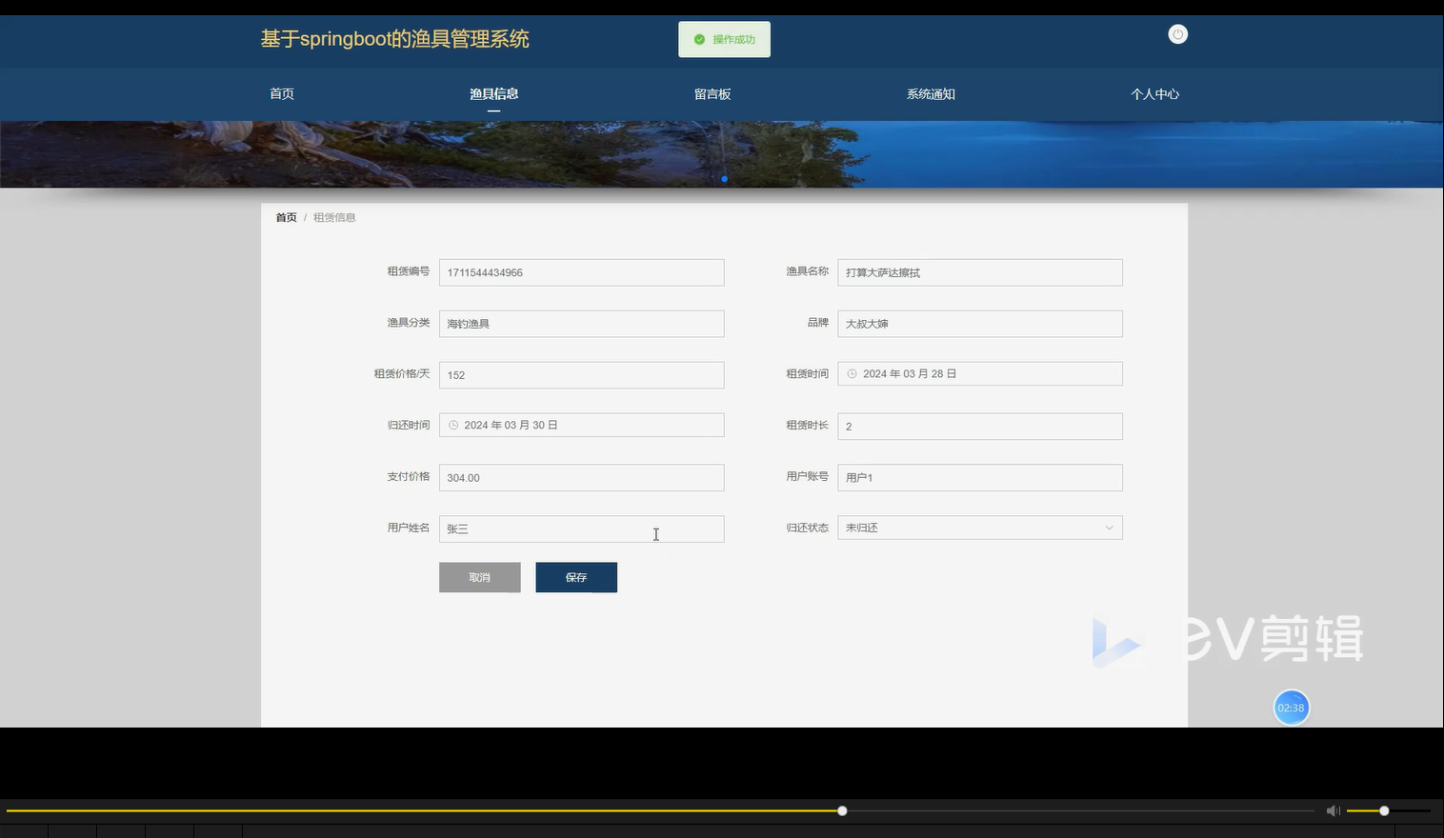Click the 用户账号 input field
1444x838 pixels.
(979, 477)
